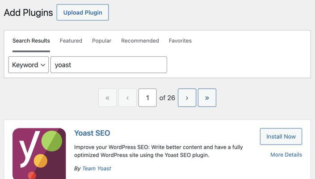Select the Popular tab
This screenshot has width=315, height=179.
click(x=101, y=41)
